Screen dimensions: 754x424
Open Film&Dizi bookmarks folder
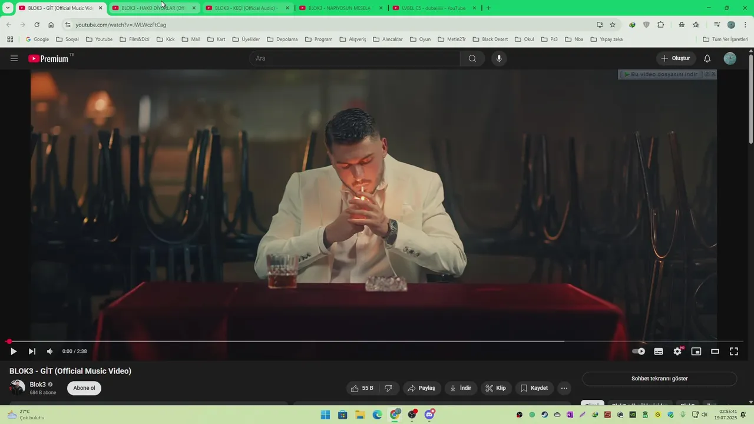pyautogui.click(x=134, y=39)
